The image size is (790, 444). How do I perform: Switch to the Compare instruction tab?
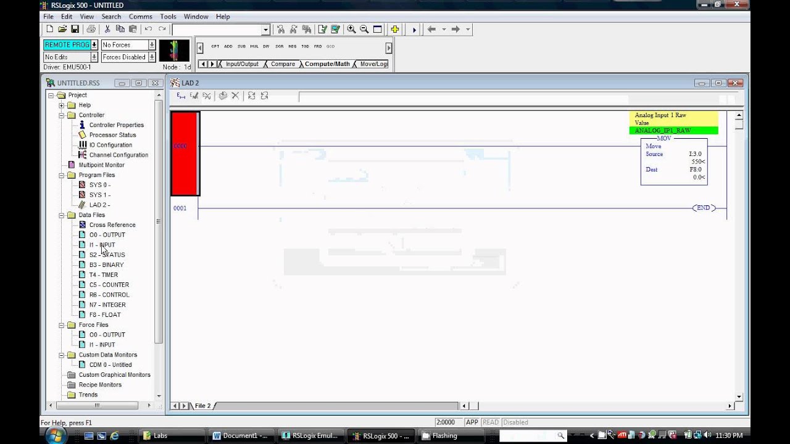(x=283, y=64)
